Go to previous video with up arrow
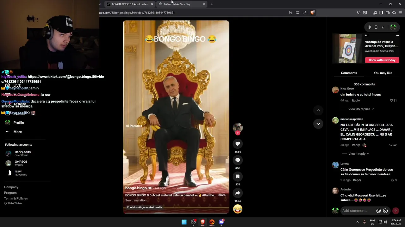 318,110
